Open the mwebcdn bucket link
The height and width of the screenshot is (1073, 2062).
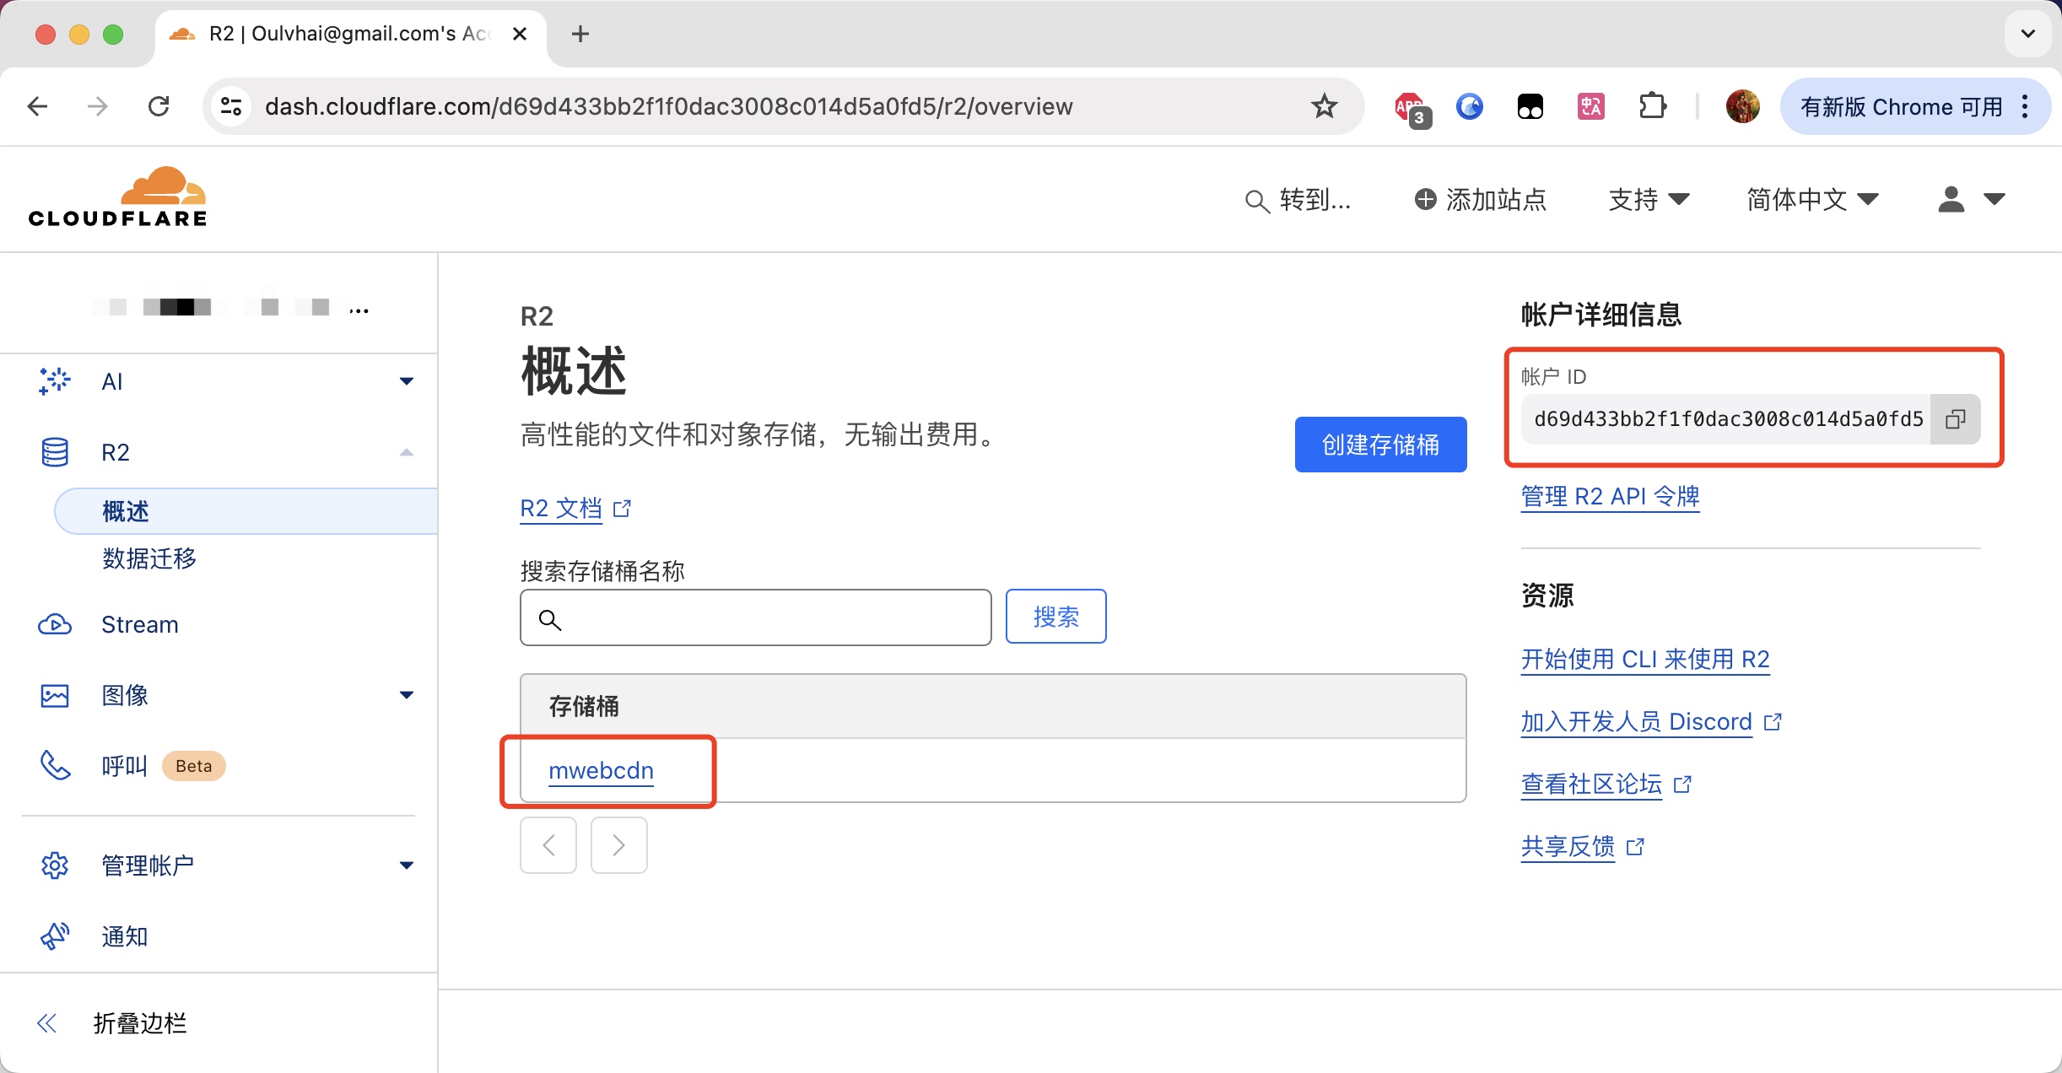pyautogui.click(x=601, y=770)
